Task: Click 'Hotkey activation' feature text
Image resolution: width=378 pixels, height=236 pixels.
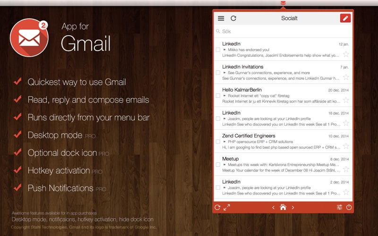Action: 59,170
